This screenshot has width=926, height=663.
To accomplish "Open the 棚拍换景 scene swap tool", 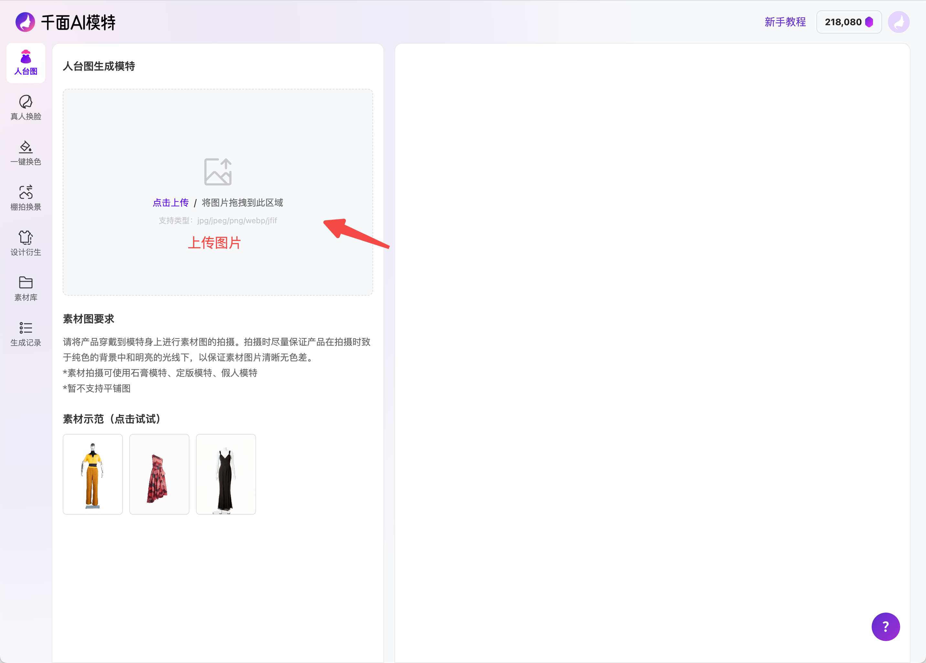I will 26,198.
